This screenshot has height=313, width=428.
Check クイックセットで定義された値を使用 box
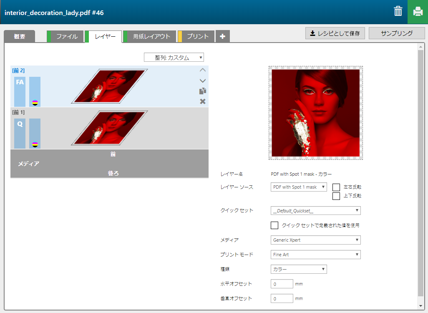click(x=274, y=225)
